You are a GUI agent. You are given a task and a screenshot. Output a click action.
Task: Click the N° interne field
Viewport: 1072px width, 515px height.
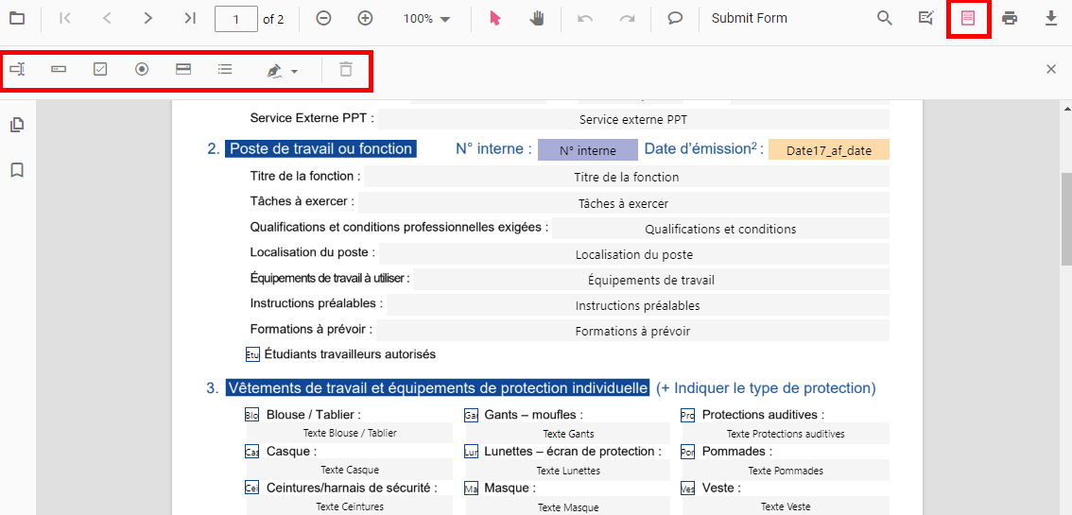(588, 150)
